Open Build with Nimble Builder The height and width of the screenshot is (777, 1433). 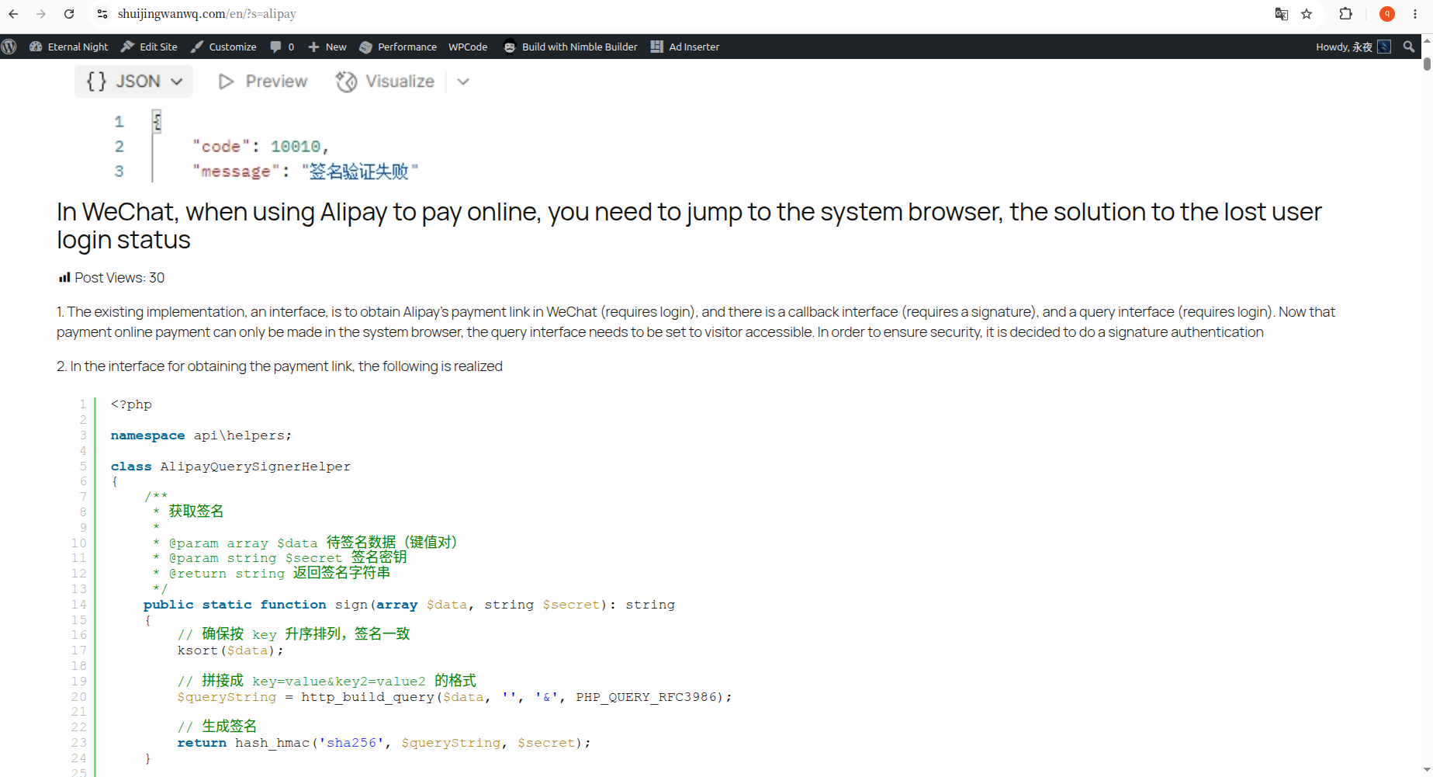click(570, 47)
